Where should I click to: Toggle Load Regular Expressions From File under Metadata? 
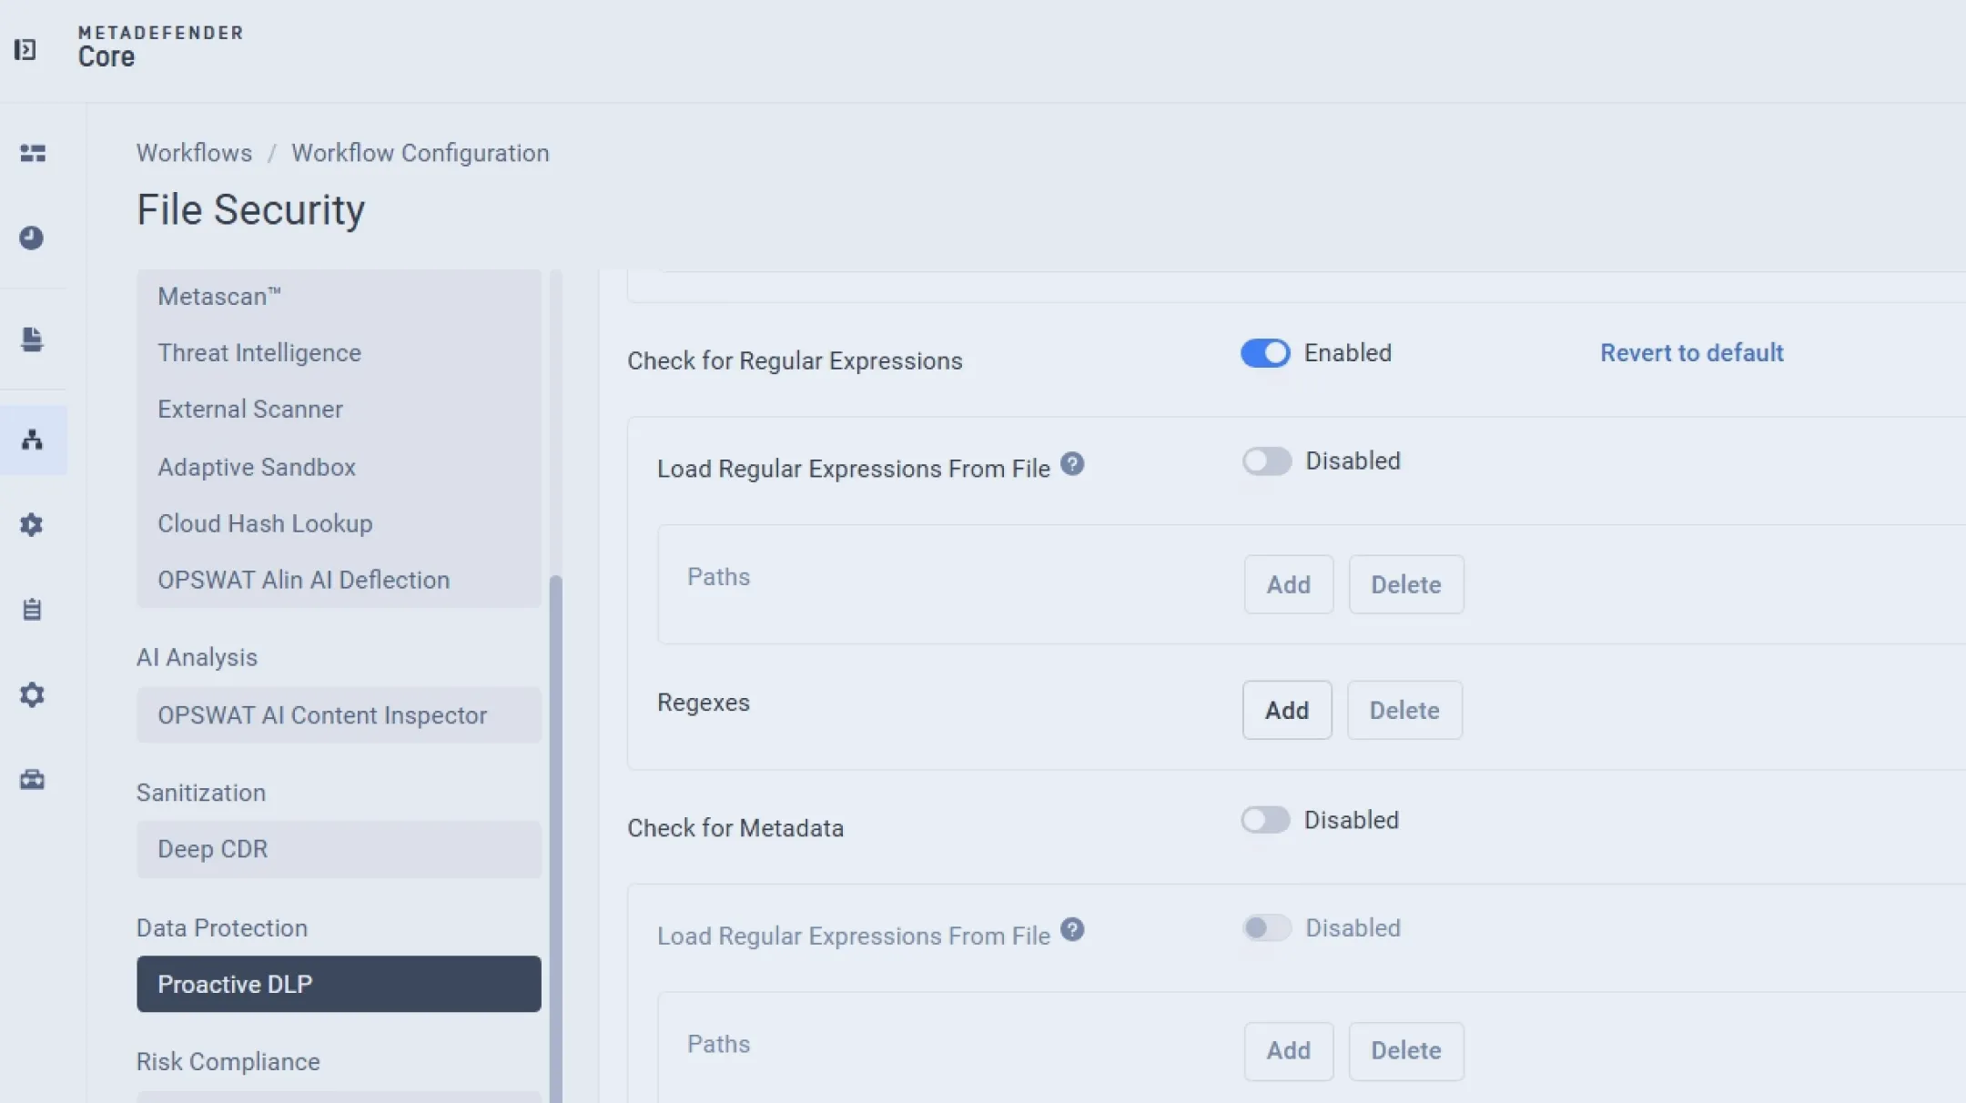[x=1267, y=928]
